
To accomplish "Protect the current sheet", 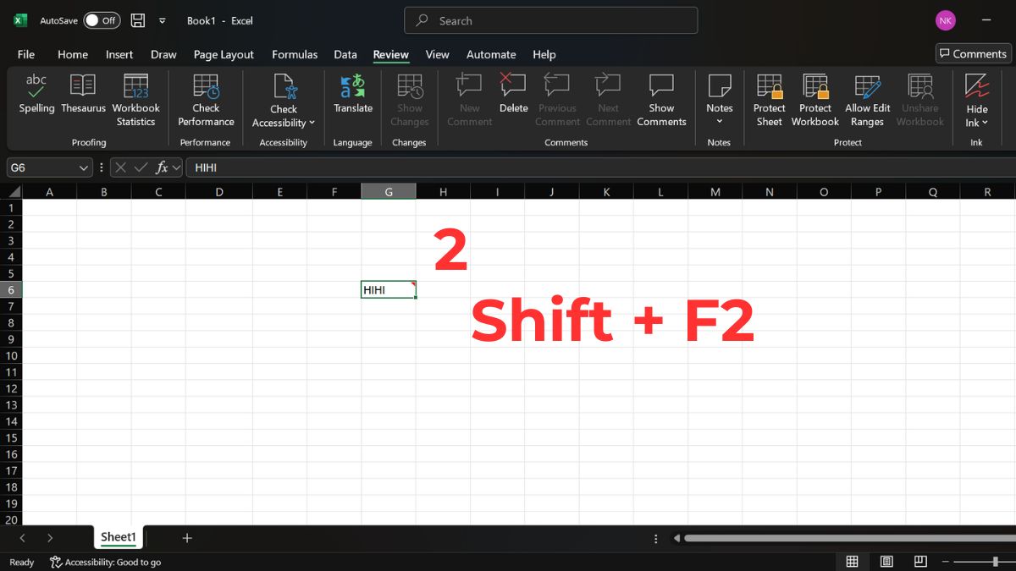I will point(769,96).
